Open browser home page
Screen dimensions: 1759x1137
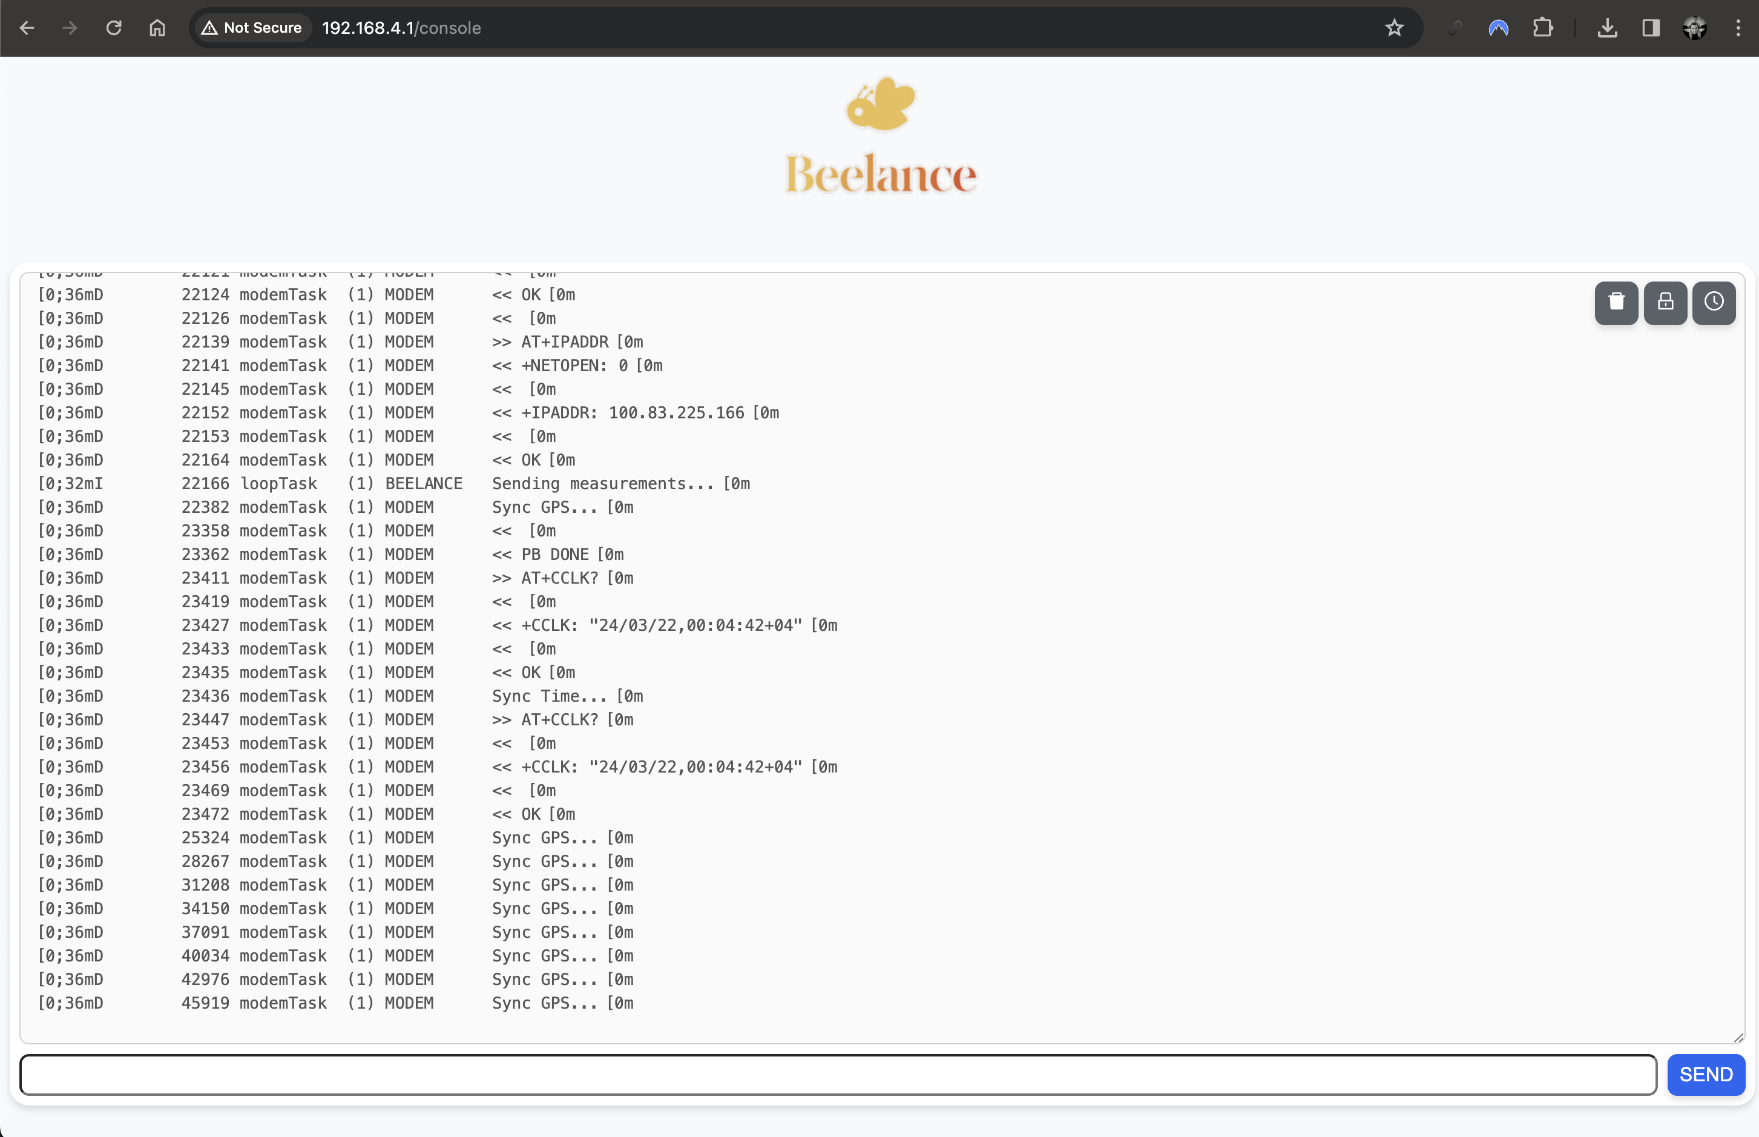[x=157, y=28]
